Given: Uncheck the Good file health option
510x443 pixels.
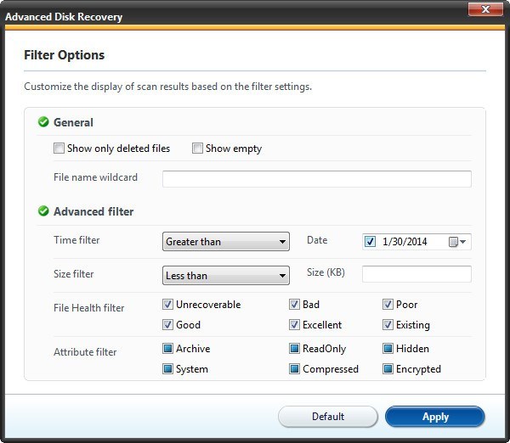Looking at the screenshot, I should click(167, 325).
